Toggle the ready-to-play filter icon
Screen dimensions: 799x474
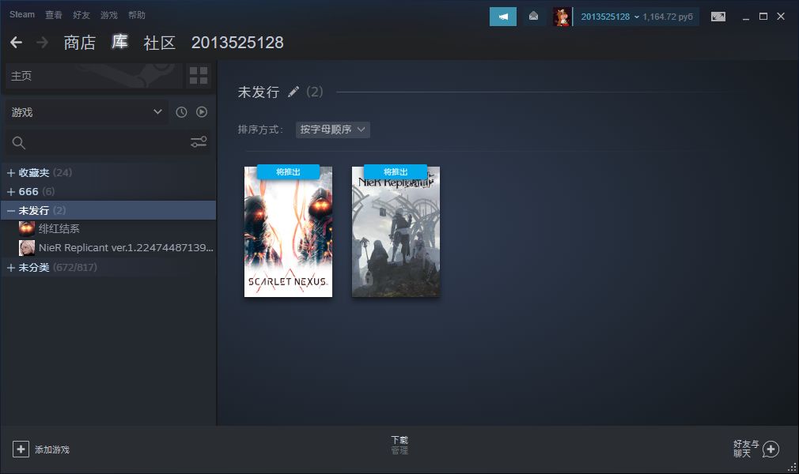(x=202, y=112)
